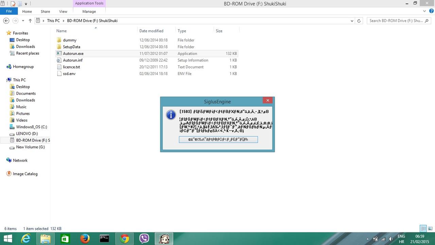Switch to details view layout button
Image resolution: width=435 pixels, height=245 pixels.
pyautogui.click(x=423, y=229)
